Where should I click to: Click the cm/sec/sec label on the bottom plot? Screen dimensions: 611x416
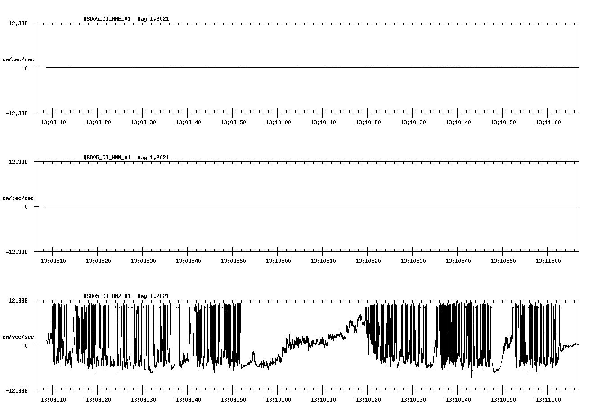[x=18, y=336]
